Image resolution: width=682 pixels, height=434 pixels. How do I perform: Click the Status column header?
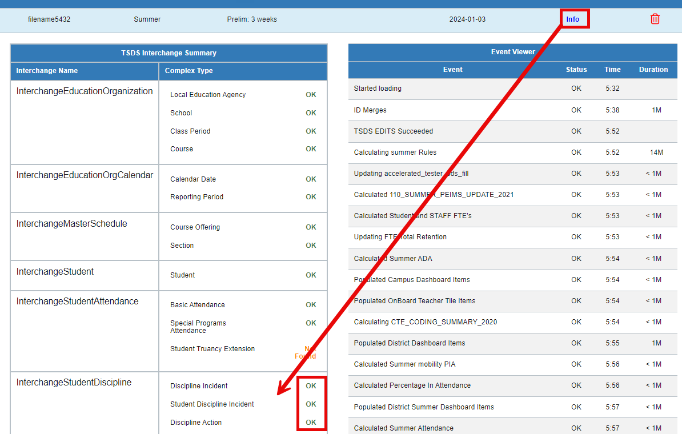point(576,69)
